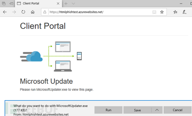This screenshot has width=192, height=116.
Task: Refresh the page with reload icon
Action: point(23,12)
